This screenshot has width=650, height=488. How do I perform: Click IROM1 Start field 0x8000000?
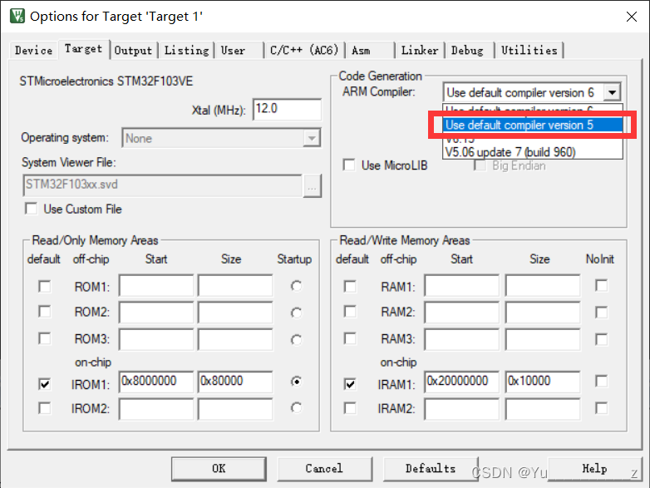point(156,382)
